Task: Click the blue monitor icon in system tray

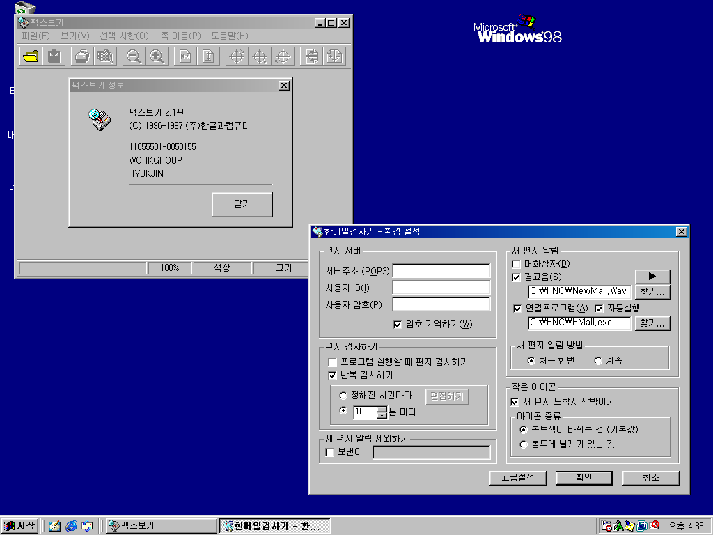Action: tap(642, 526)
